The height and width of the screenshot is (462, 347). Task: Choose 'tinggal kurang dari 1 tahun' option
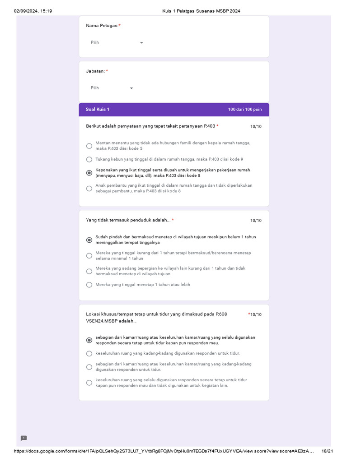89,256
